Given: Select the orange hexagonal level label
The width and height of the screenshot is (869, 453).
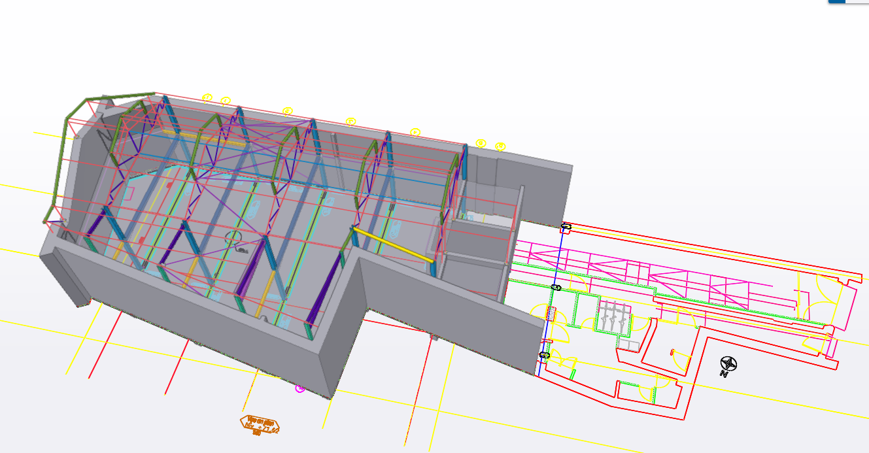Looking at the screenshot, I should pos(260,424).
